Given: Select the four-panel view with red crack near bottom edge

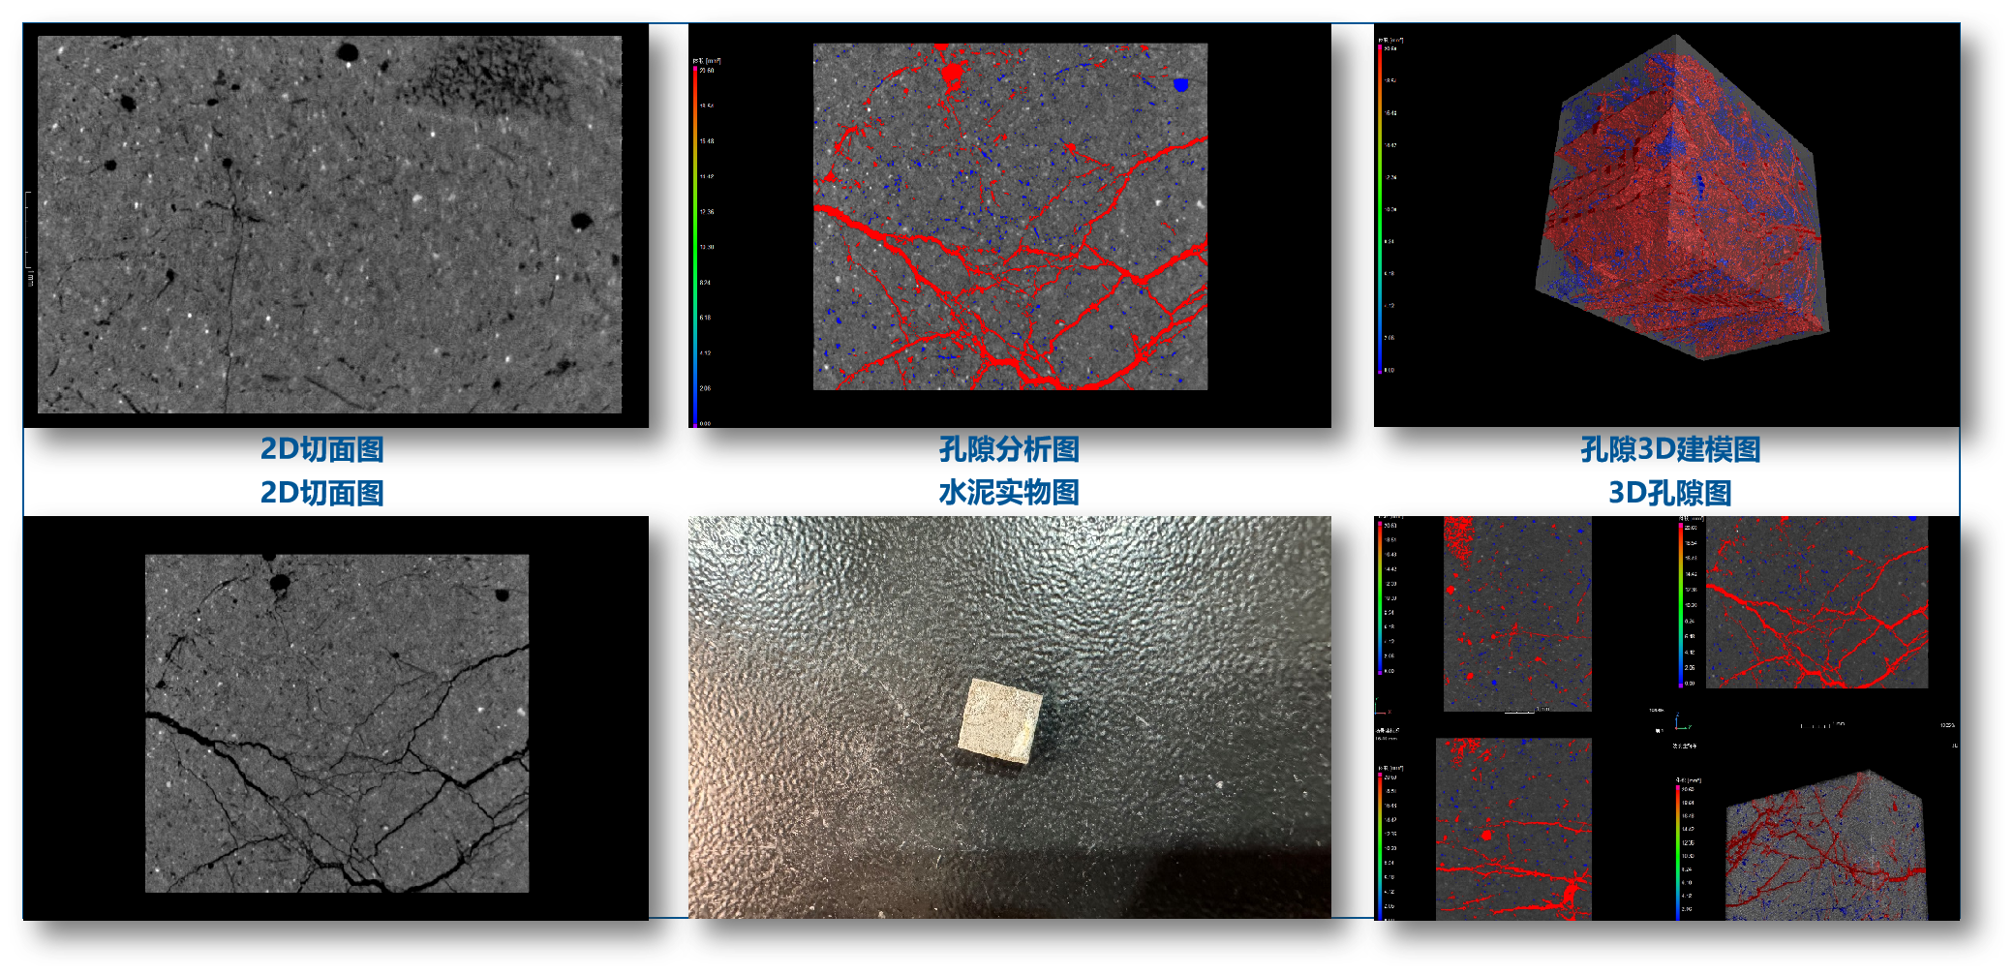Looking at the screenshot, I should (x=1513, y=830).
